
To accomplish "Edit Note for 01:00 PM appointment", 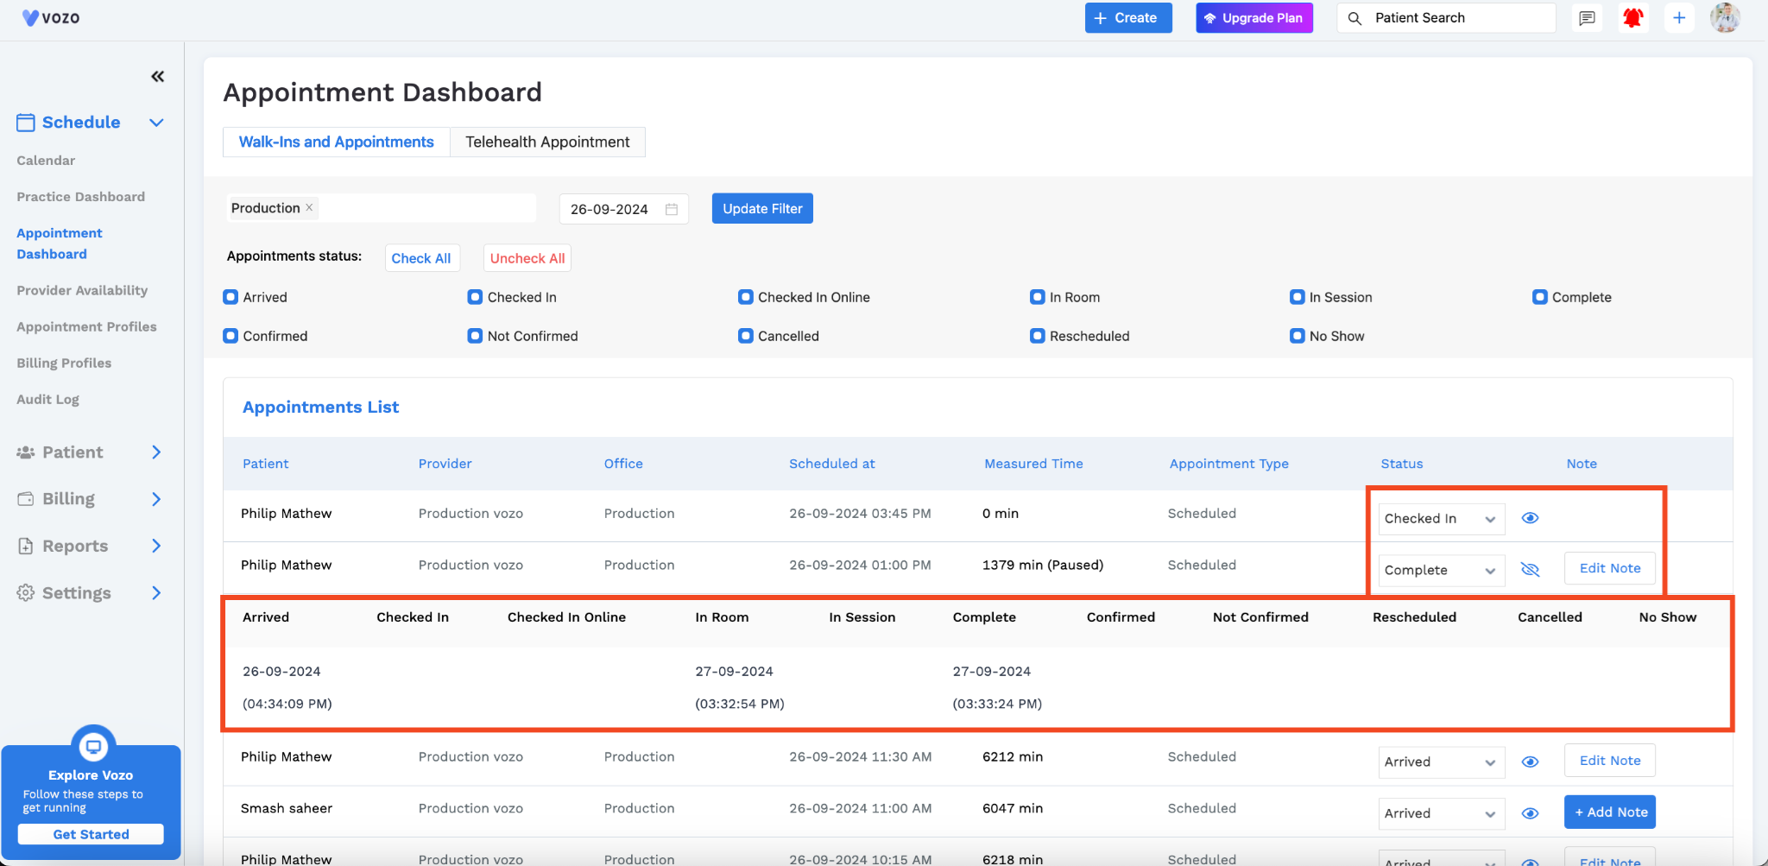I will 1610,568.
